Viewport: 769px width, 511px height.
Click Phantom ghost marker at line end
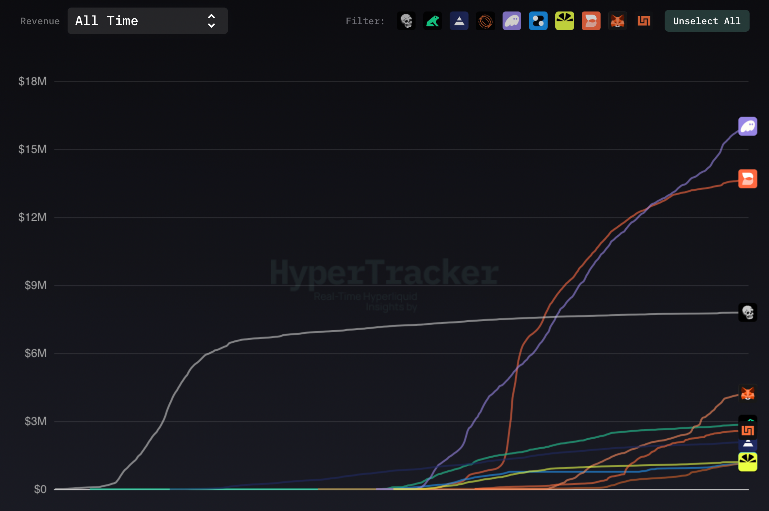(748, 126)
